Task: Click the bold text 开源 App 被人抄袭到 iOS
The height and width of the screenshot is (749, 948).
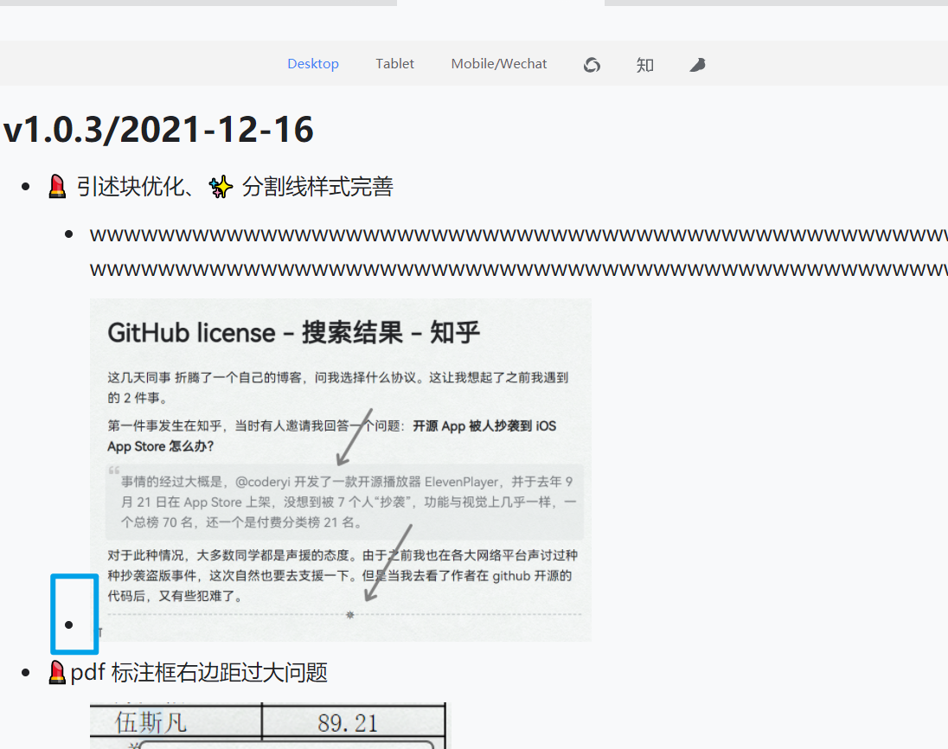Action: 484,426
